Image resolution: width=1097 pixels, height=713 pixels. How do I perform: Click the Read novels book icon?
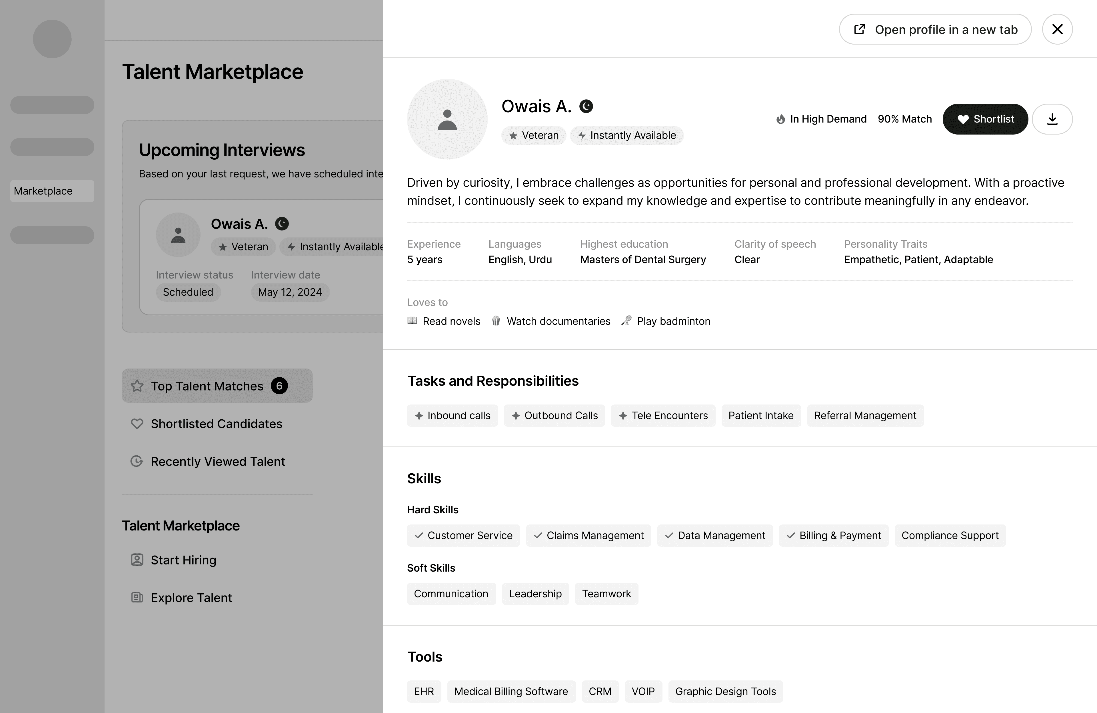[x=412, y=321]
